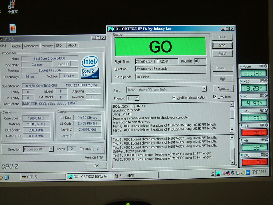Open the Priority dropdown

pyautogui.click(x=137, y=98)
